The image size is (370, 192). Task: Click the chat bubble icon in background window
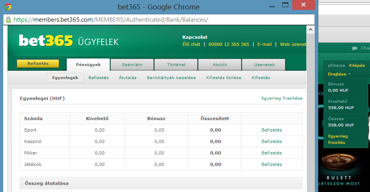[355, 48]
